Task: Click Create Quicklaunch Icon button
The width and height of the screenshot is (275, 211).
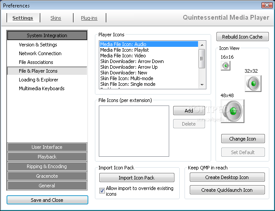Action: click(227, 190)
